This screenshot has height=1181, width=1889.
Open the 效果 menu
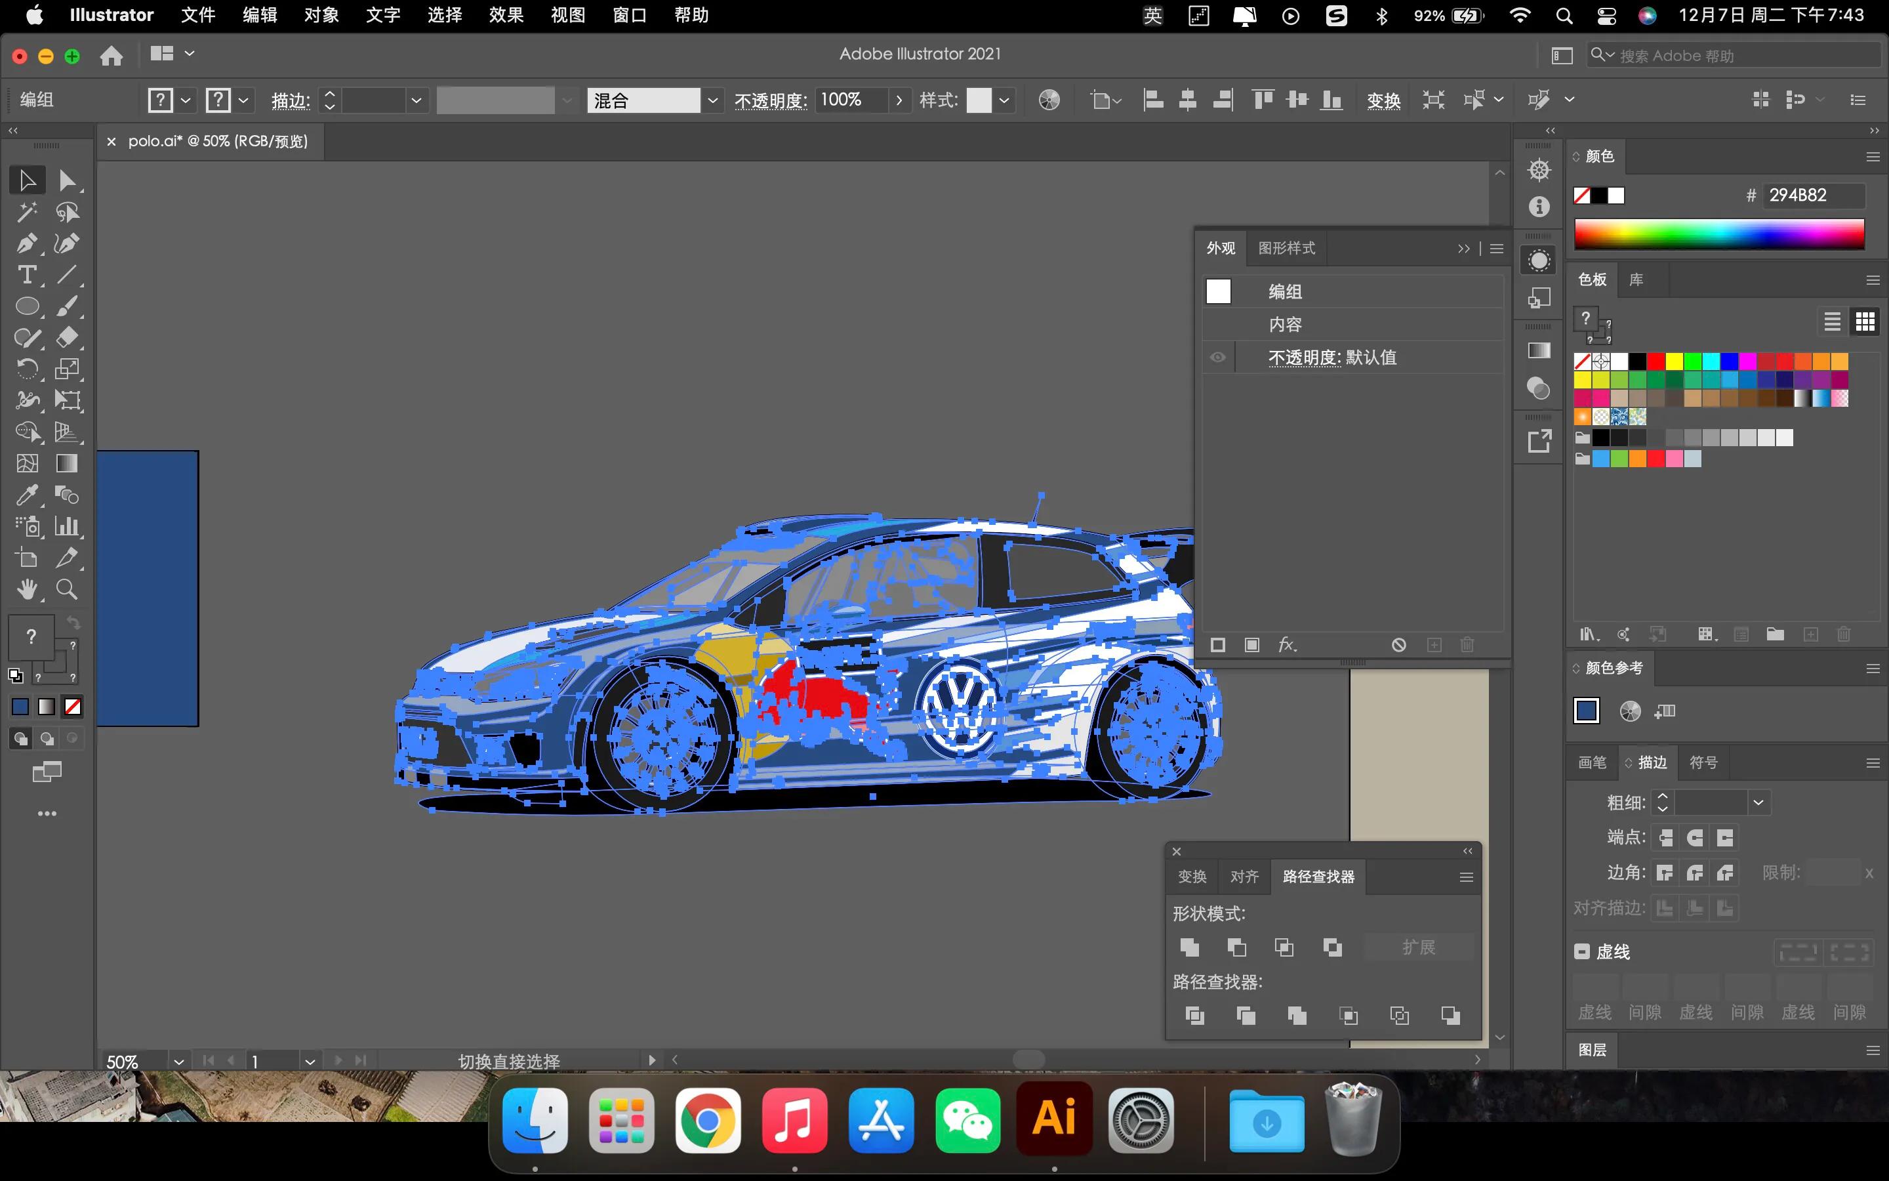[x=506, y=15]
